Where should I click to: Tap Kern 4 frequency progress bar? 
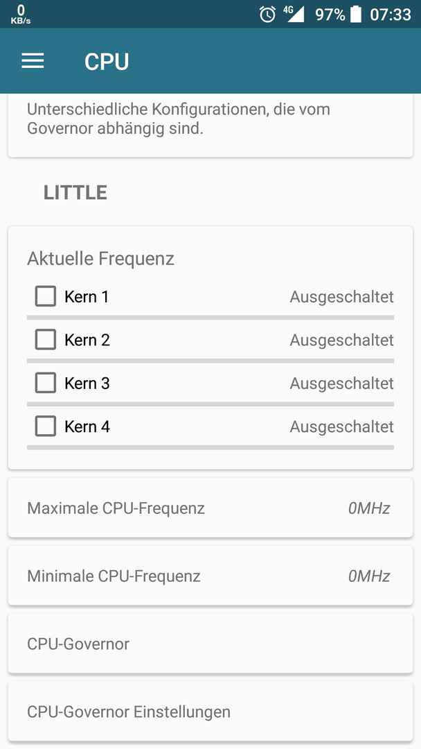210,447
